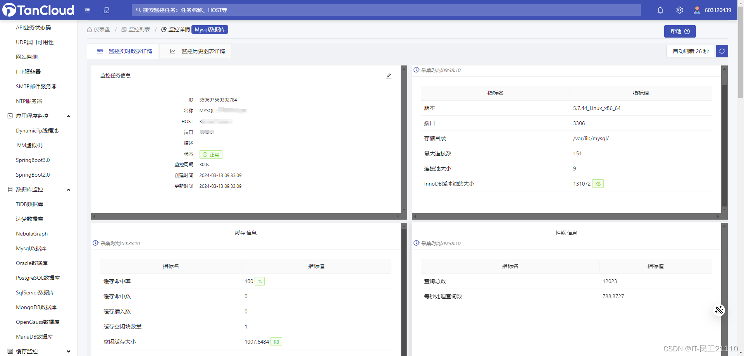This screenshot has width=744, height=356.
Task: Open UDP端口可用性 menu item
Action: [x=35, y=42]
